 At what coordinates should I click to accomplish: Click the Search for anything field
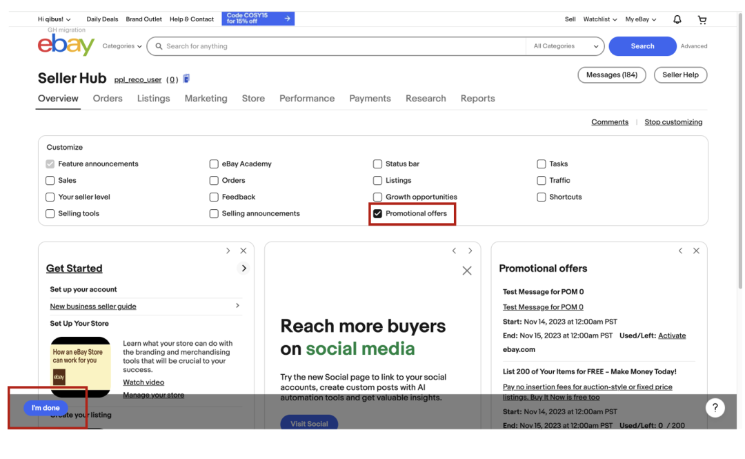(x=337, y=46)
